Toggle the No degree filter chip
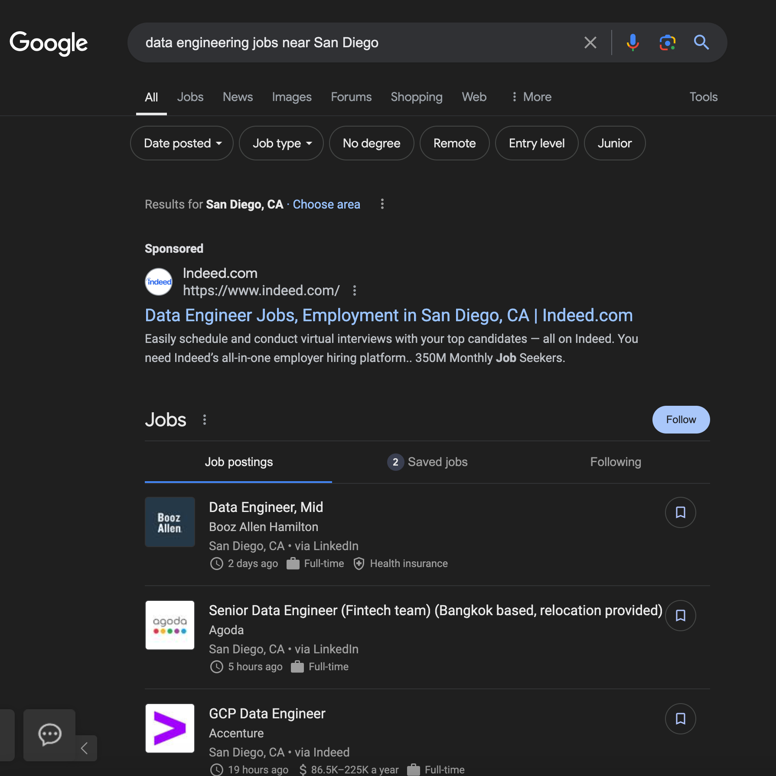This screenshot has width=776, height=776. [372, 143]
